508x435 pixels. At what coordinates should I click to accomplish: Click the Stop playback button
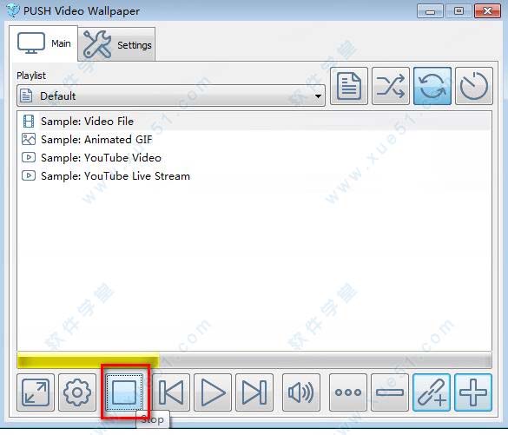click(x=124, y=392)
